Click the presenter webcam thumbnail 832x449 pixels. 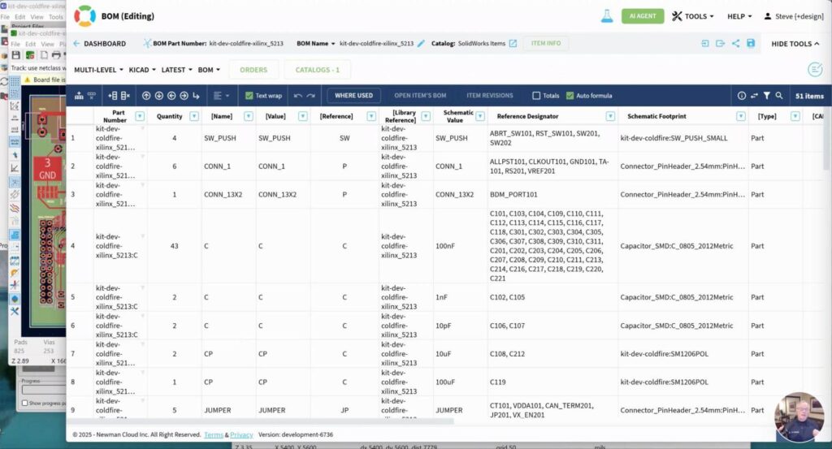coord(799,417)
